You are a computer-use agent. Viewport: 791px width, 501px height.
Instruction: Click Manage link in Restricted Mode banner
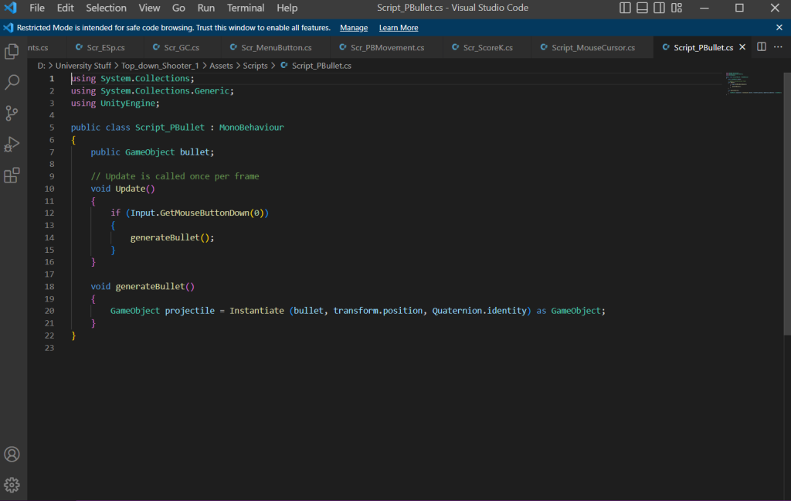[x=354, y=28]
